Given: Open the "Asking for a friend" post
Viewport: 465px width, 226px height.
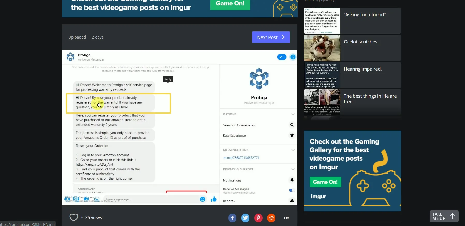Looking at the screenshot, I should click(x=365, y=15).
